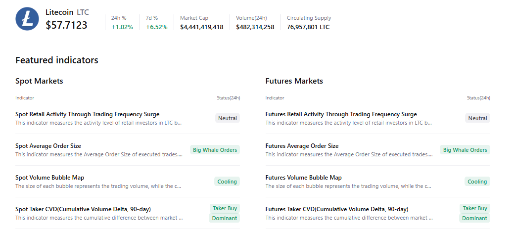Image resolution: width=515 pixels, height=232 pixels.
Task: Click the Spot Big Whale Orders status badge
Action: click(x=215, y=150)
